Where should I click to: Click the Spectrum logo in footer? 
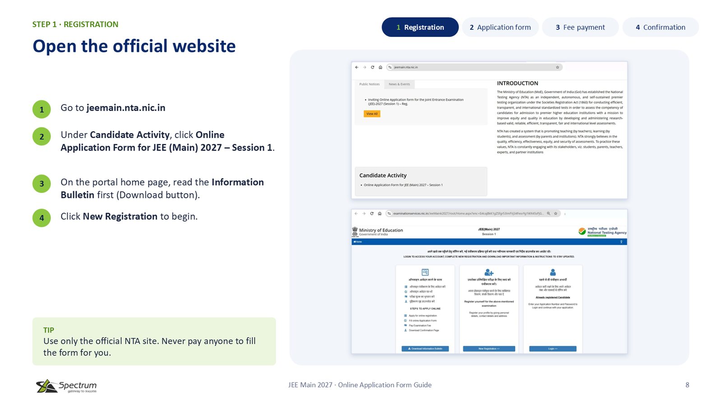[x=66, y=386]
